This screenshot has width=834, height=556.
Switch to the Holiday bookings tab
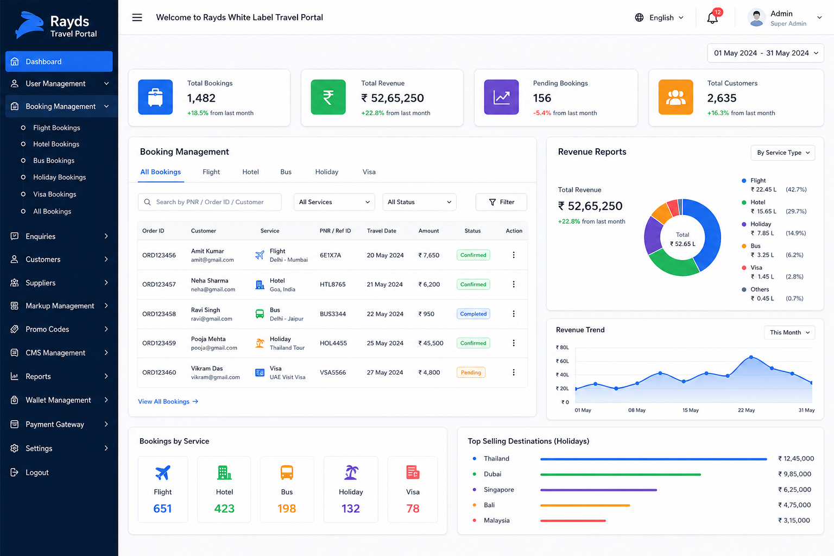pos(327,172)
